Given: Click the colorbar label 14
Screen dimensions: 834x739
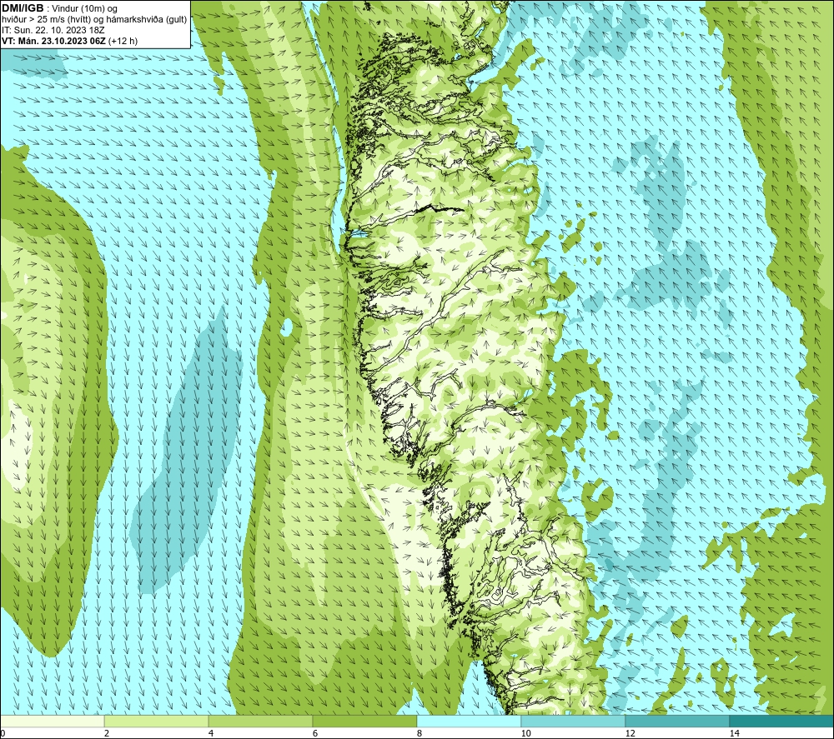Looking at the screenshot, I should [x=734, y=733].
